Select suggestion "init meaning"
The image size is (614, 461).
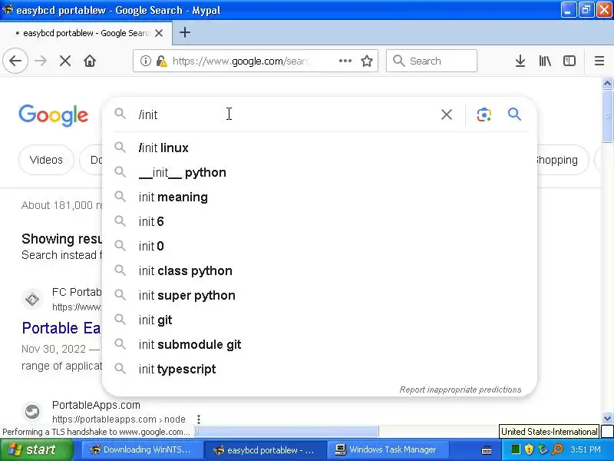tap(319, 197)
